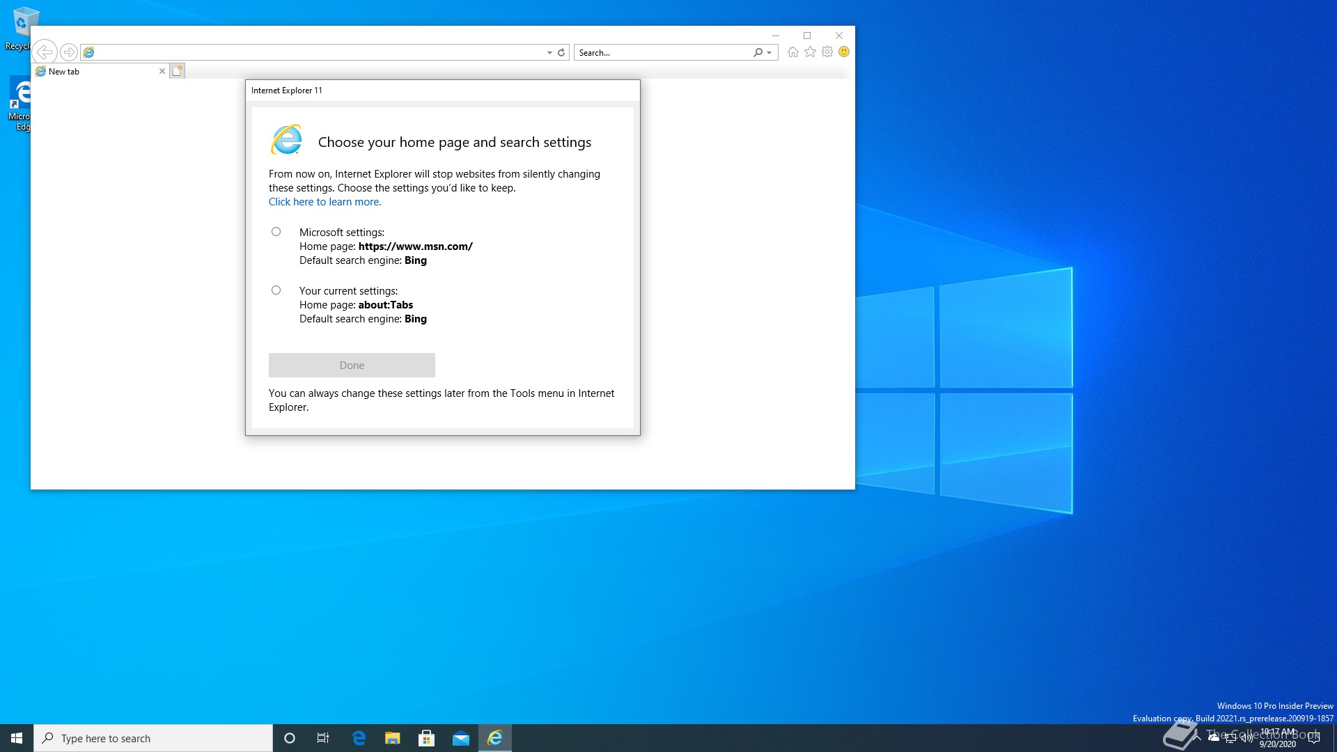Open File Explorer from the taskbar
The width and height of the screenshot is (1337, 752).
(x=393, y=738)
